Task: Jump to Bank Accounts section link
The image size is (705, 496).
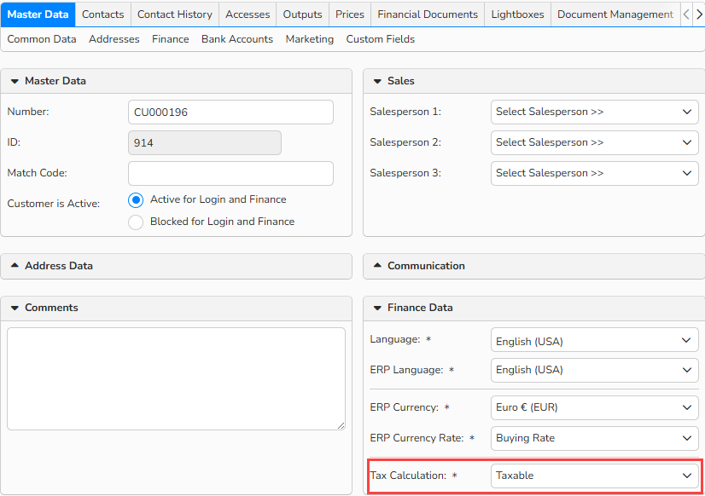Action: [x=237, y=39]
